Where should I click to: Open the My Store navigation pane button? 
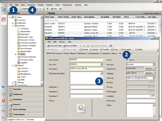[26, 89]
